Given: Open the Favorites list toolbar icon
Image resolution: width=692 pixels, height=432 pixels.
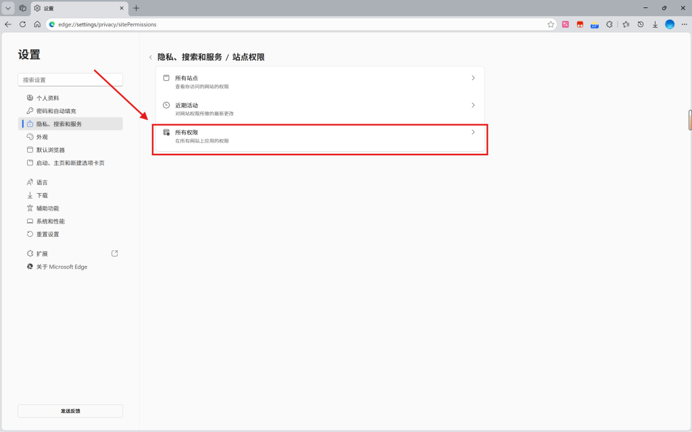Looking at the screenshot, I should [x=626, y=24].
